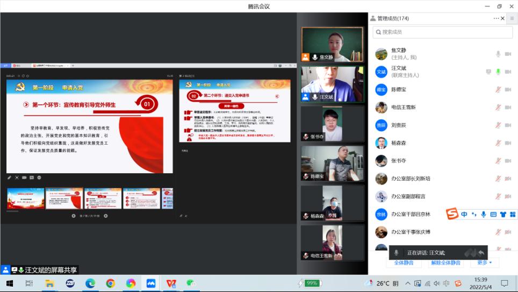Toggle 焦文静's microphone in the member list
This screenshot has height=292, width=518.
pos(498,54)
